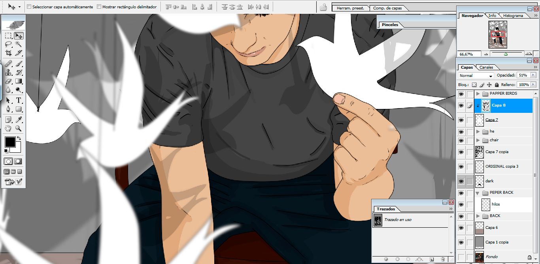540x264 pixels.
Task: Choose the Zoom tool in toolbox
Action: click(18, 128)
